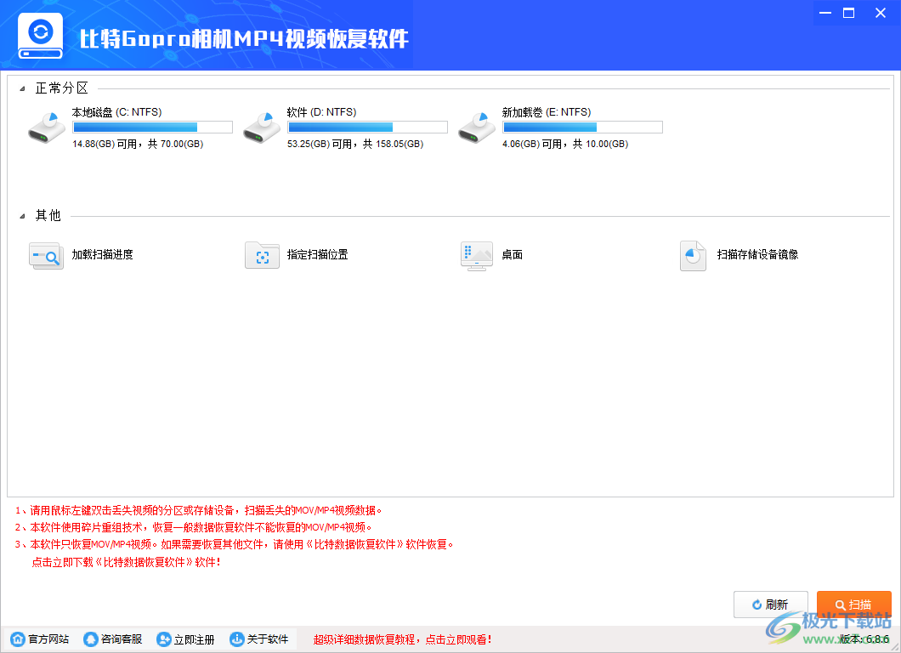Collapse the 其他 section
The height and width of the screenshot is (653, 901).
point(22,216)
